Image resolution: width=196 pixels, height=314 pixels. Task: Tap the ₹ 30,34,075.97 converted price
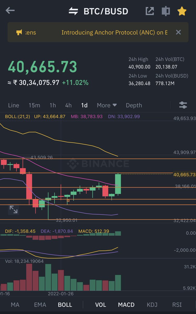33,83
